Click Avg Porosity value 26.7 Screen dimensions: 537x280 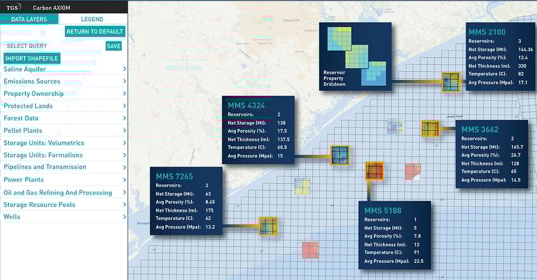pyautogui.click(x=516, y=155)
